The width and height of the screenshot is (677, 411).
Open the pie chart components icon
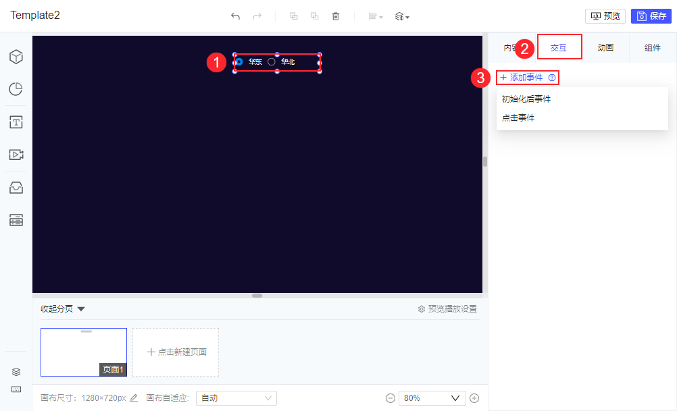tap(16, 89)
